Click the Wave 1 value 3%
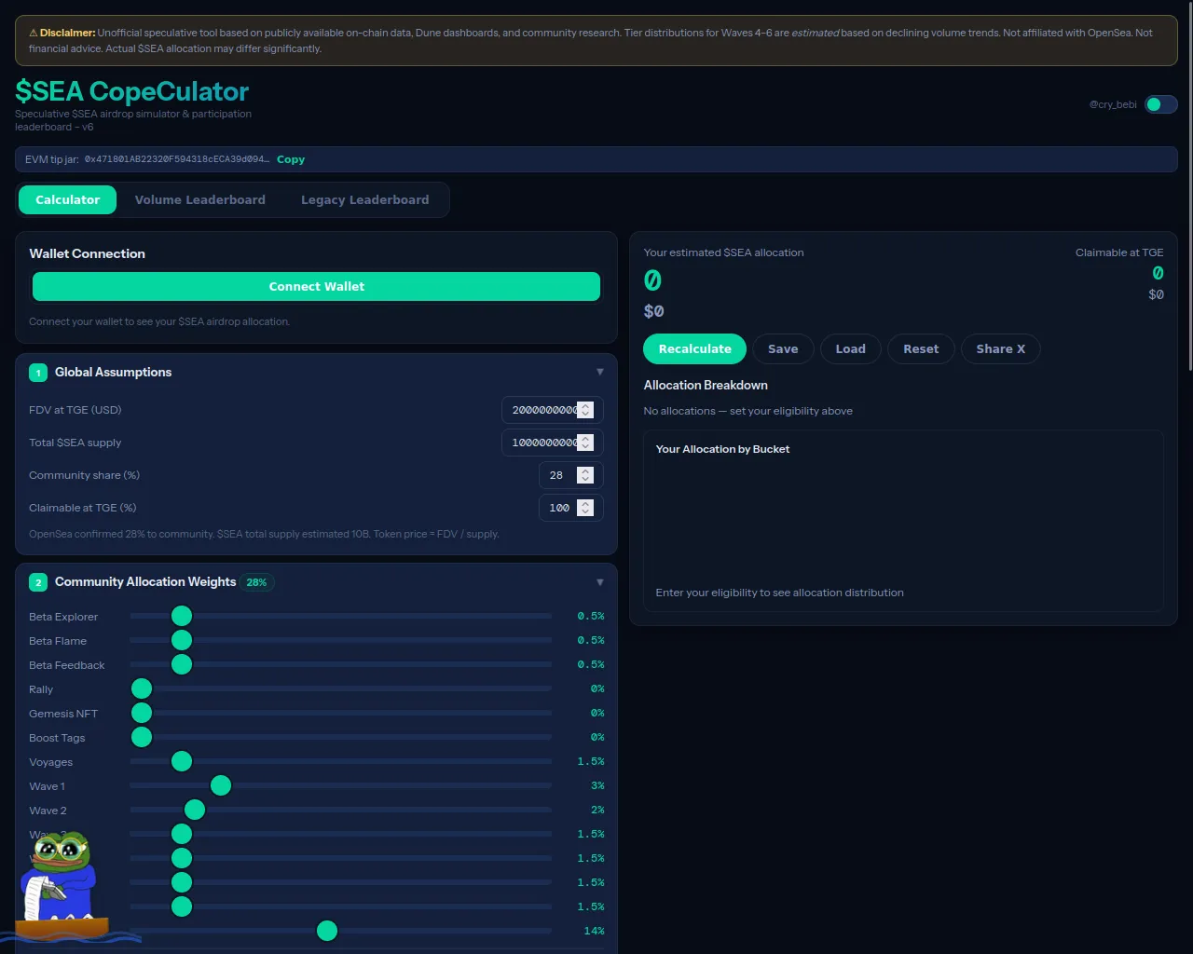Screen dimensions: 1193x954 tap(597, 785)
